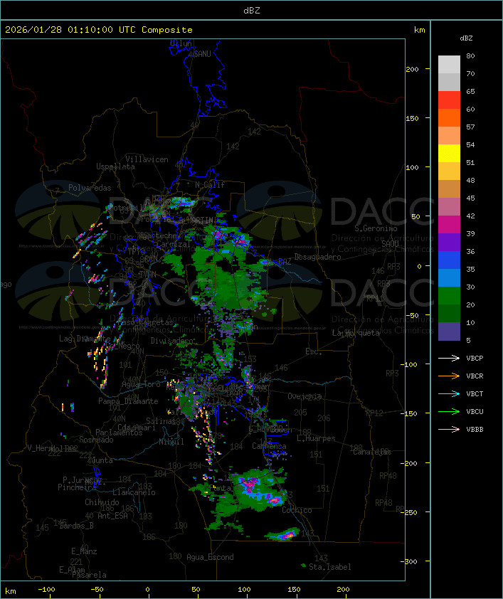Select the indigo 5-10 dBZ legend swatch
Image resolution: width=503 pixels, height=599 pixels.
[x=449, y=332]
